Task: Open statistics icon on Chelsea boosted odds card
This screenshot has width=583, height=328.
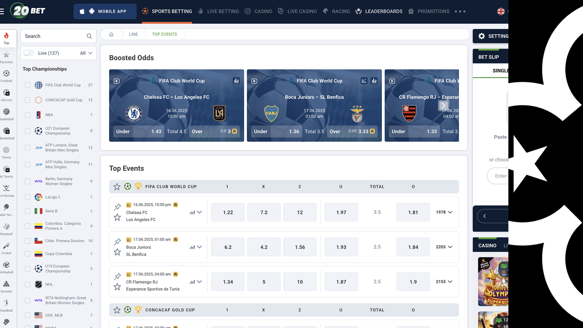Action: coord(236,81)
